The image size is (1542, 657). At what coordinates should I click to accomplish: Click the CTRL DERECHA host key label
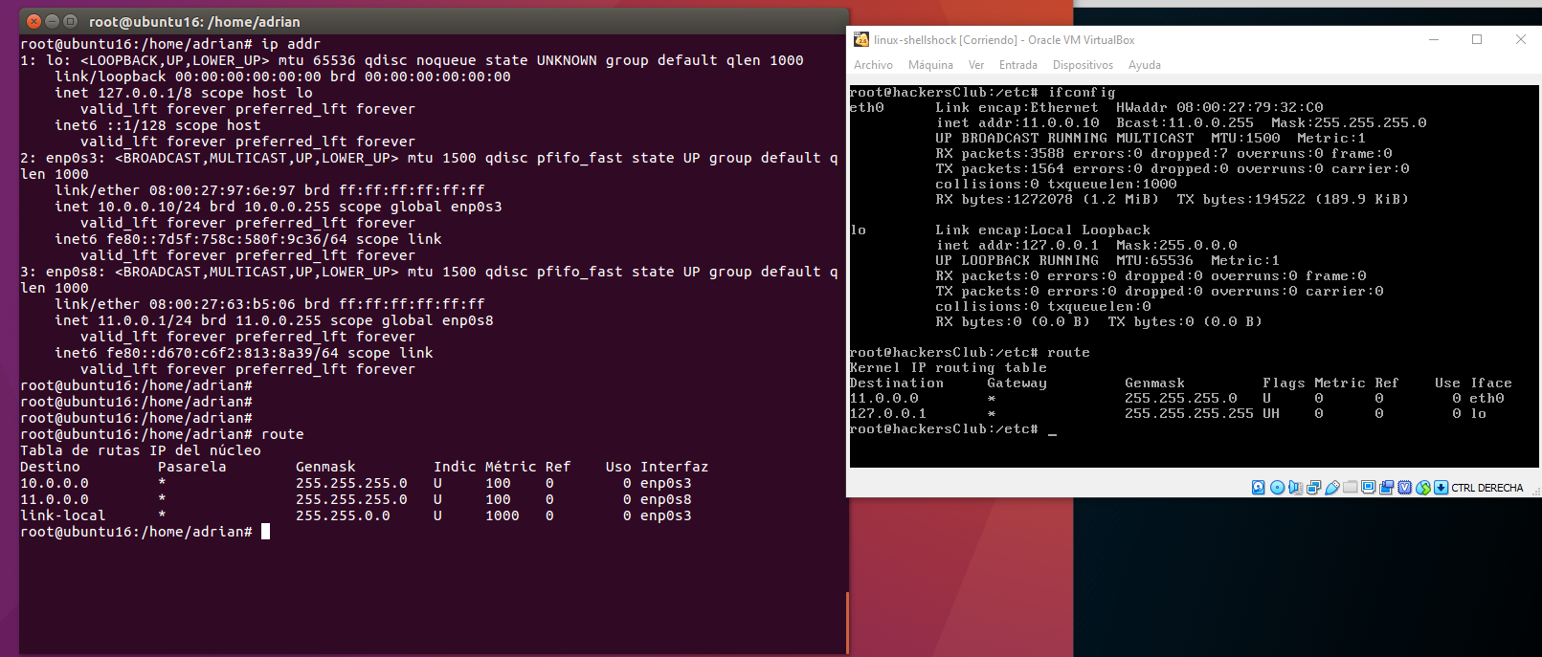pyautogui.click(x=1486, y=488)
